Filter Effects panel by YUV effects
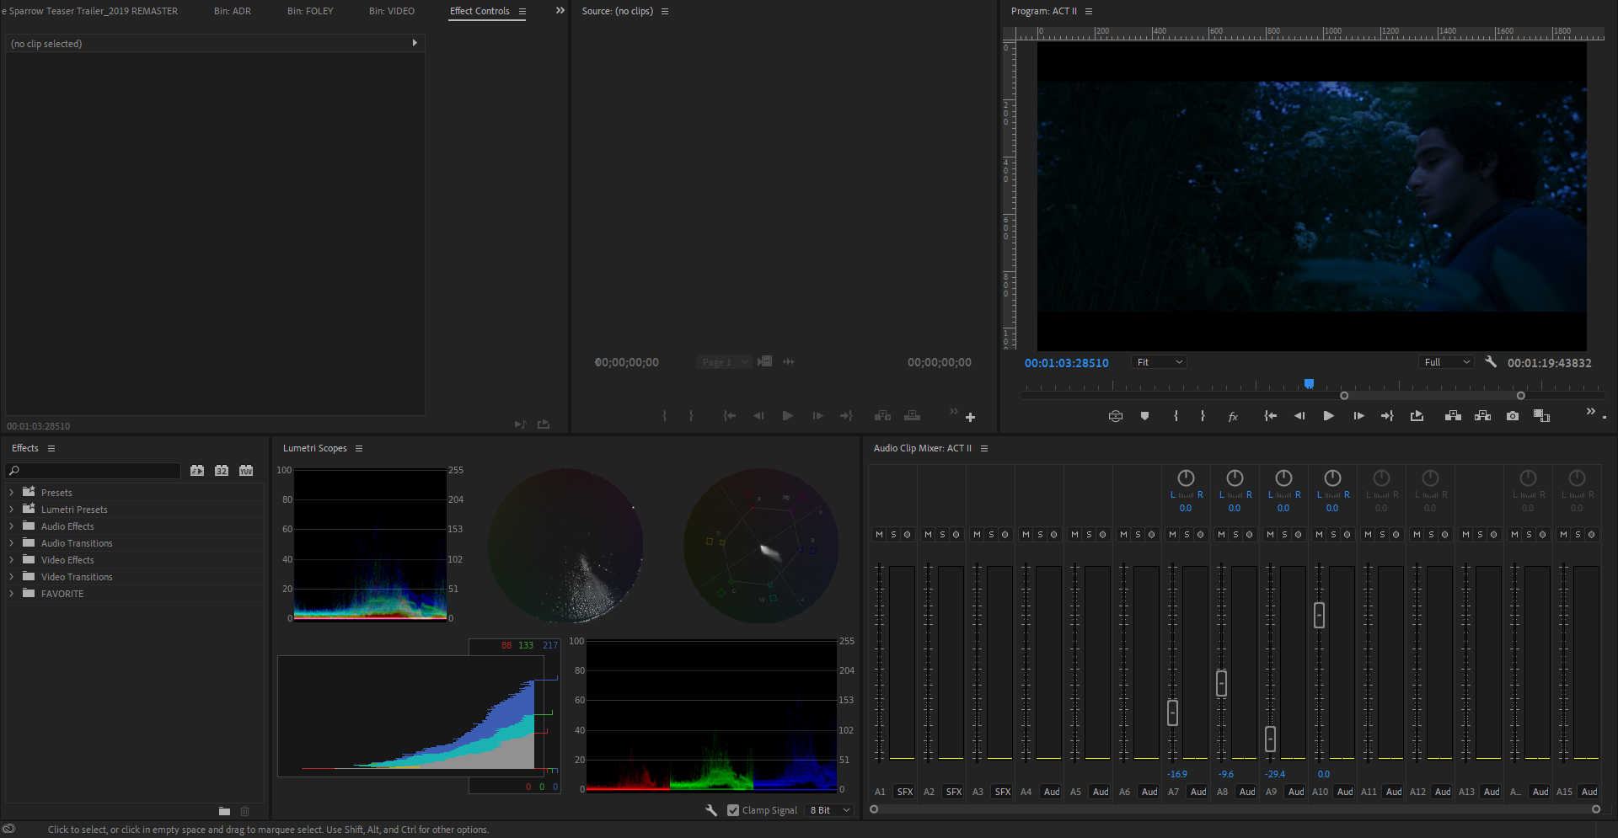 pos(246,471)
